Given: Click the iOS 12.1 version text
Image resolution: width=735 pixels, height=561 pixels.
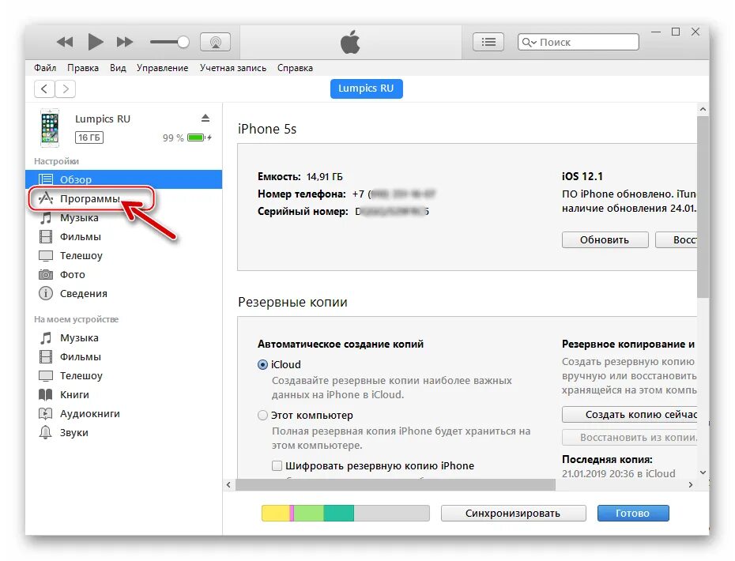Looking at the screenshot, I should [x=582, y=177].
